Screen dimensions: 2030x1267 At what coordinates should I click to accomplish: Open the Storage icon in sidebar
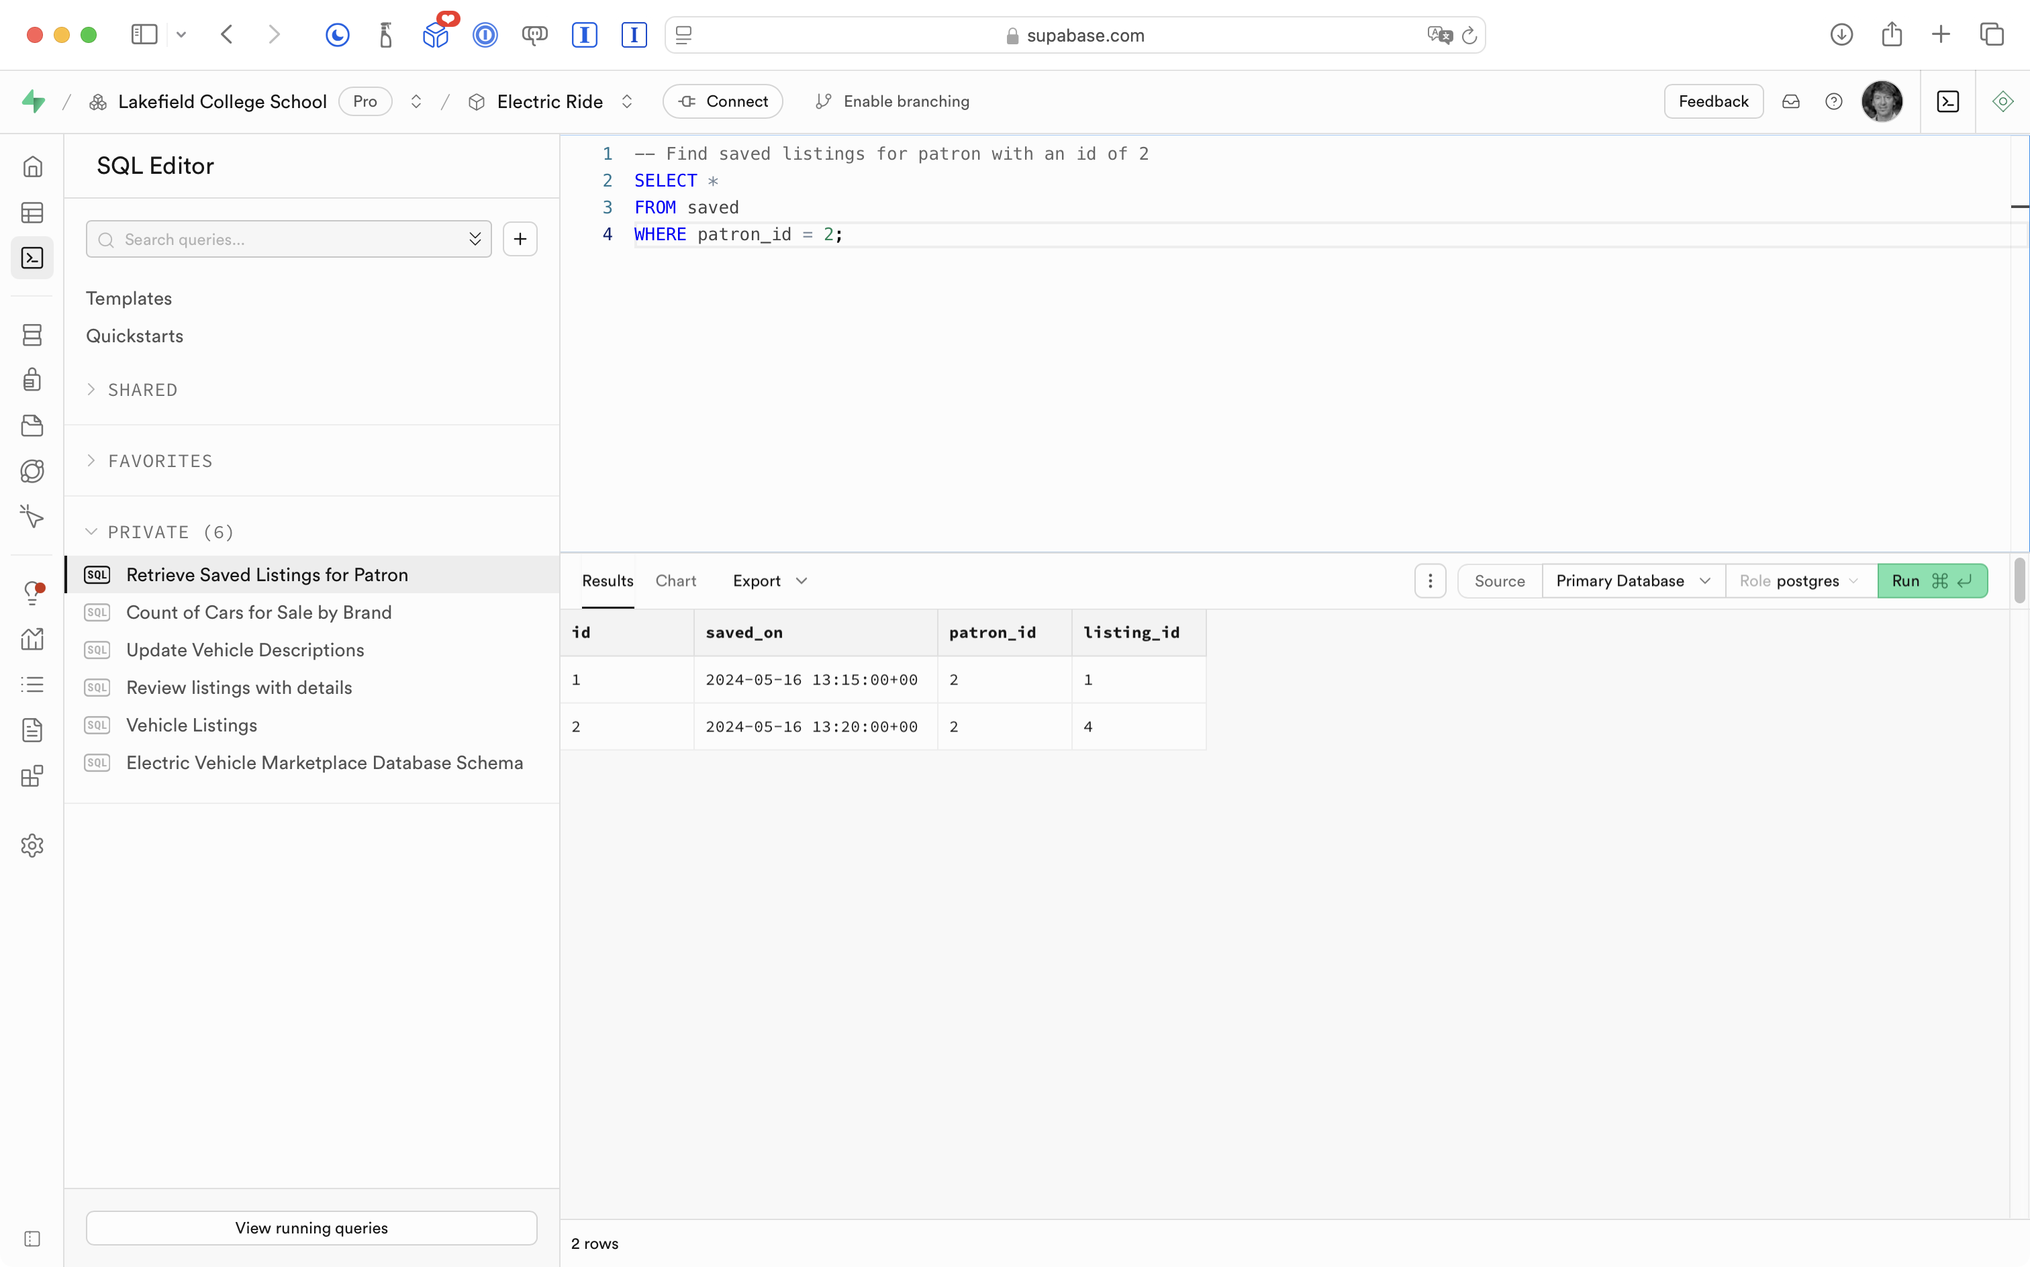click(x=32, y=425)
